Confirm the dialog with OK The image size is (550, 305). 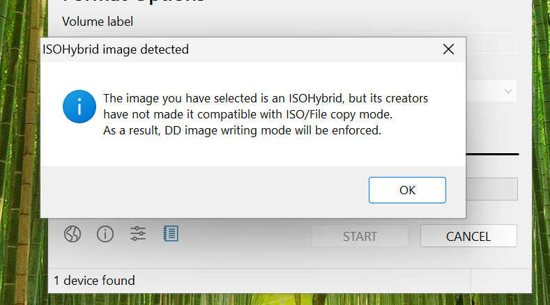(407, 190)
